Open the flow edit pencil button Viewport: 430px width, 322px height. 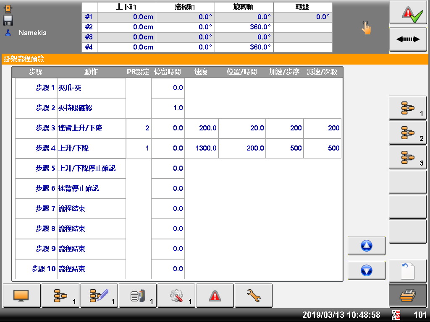99,296
